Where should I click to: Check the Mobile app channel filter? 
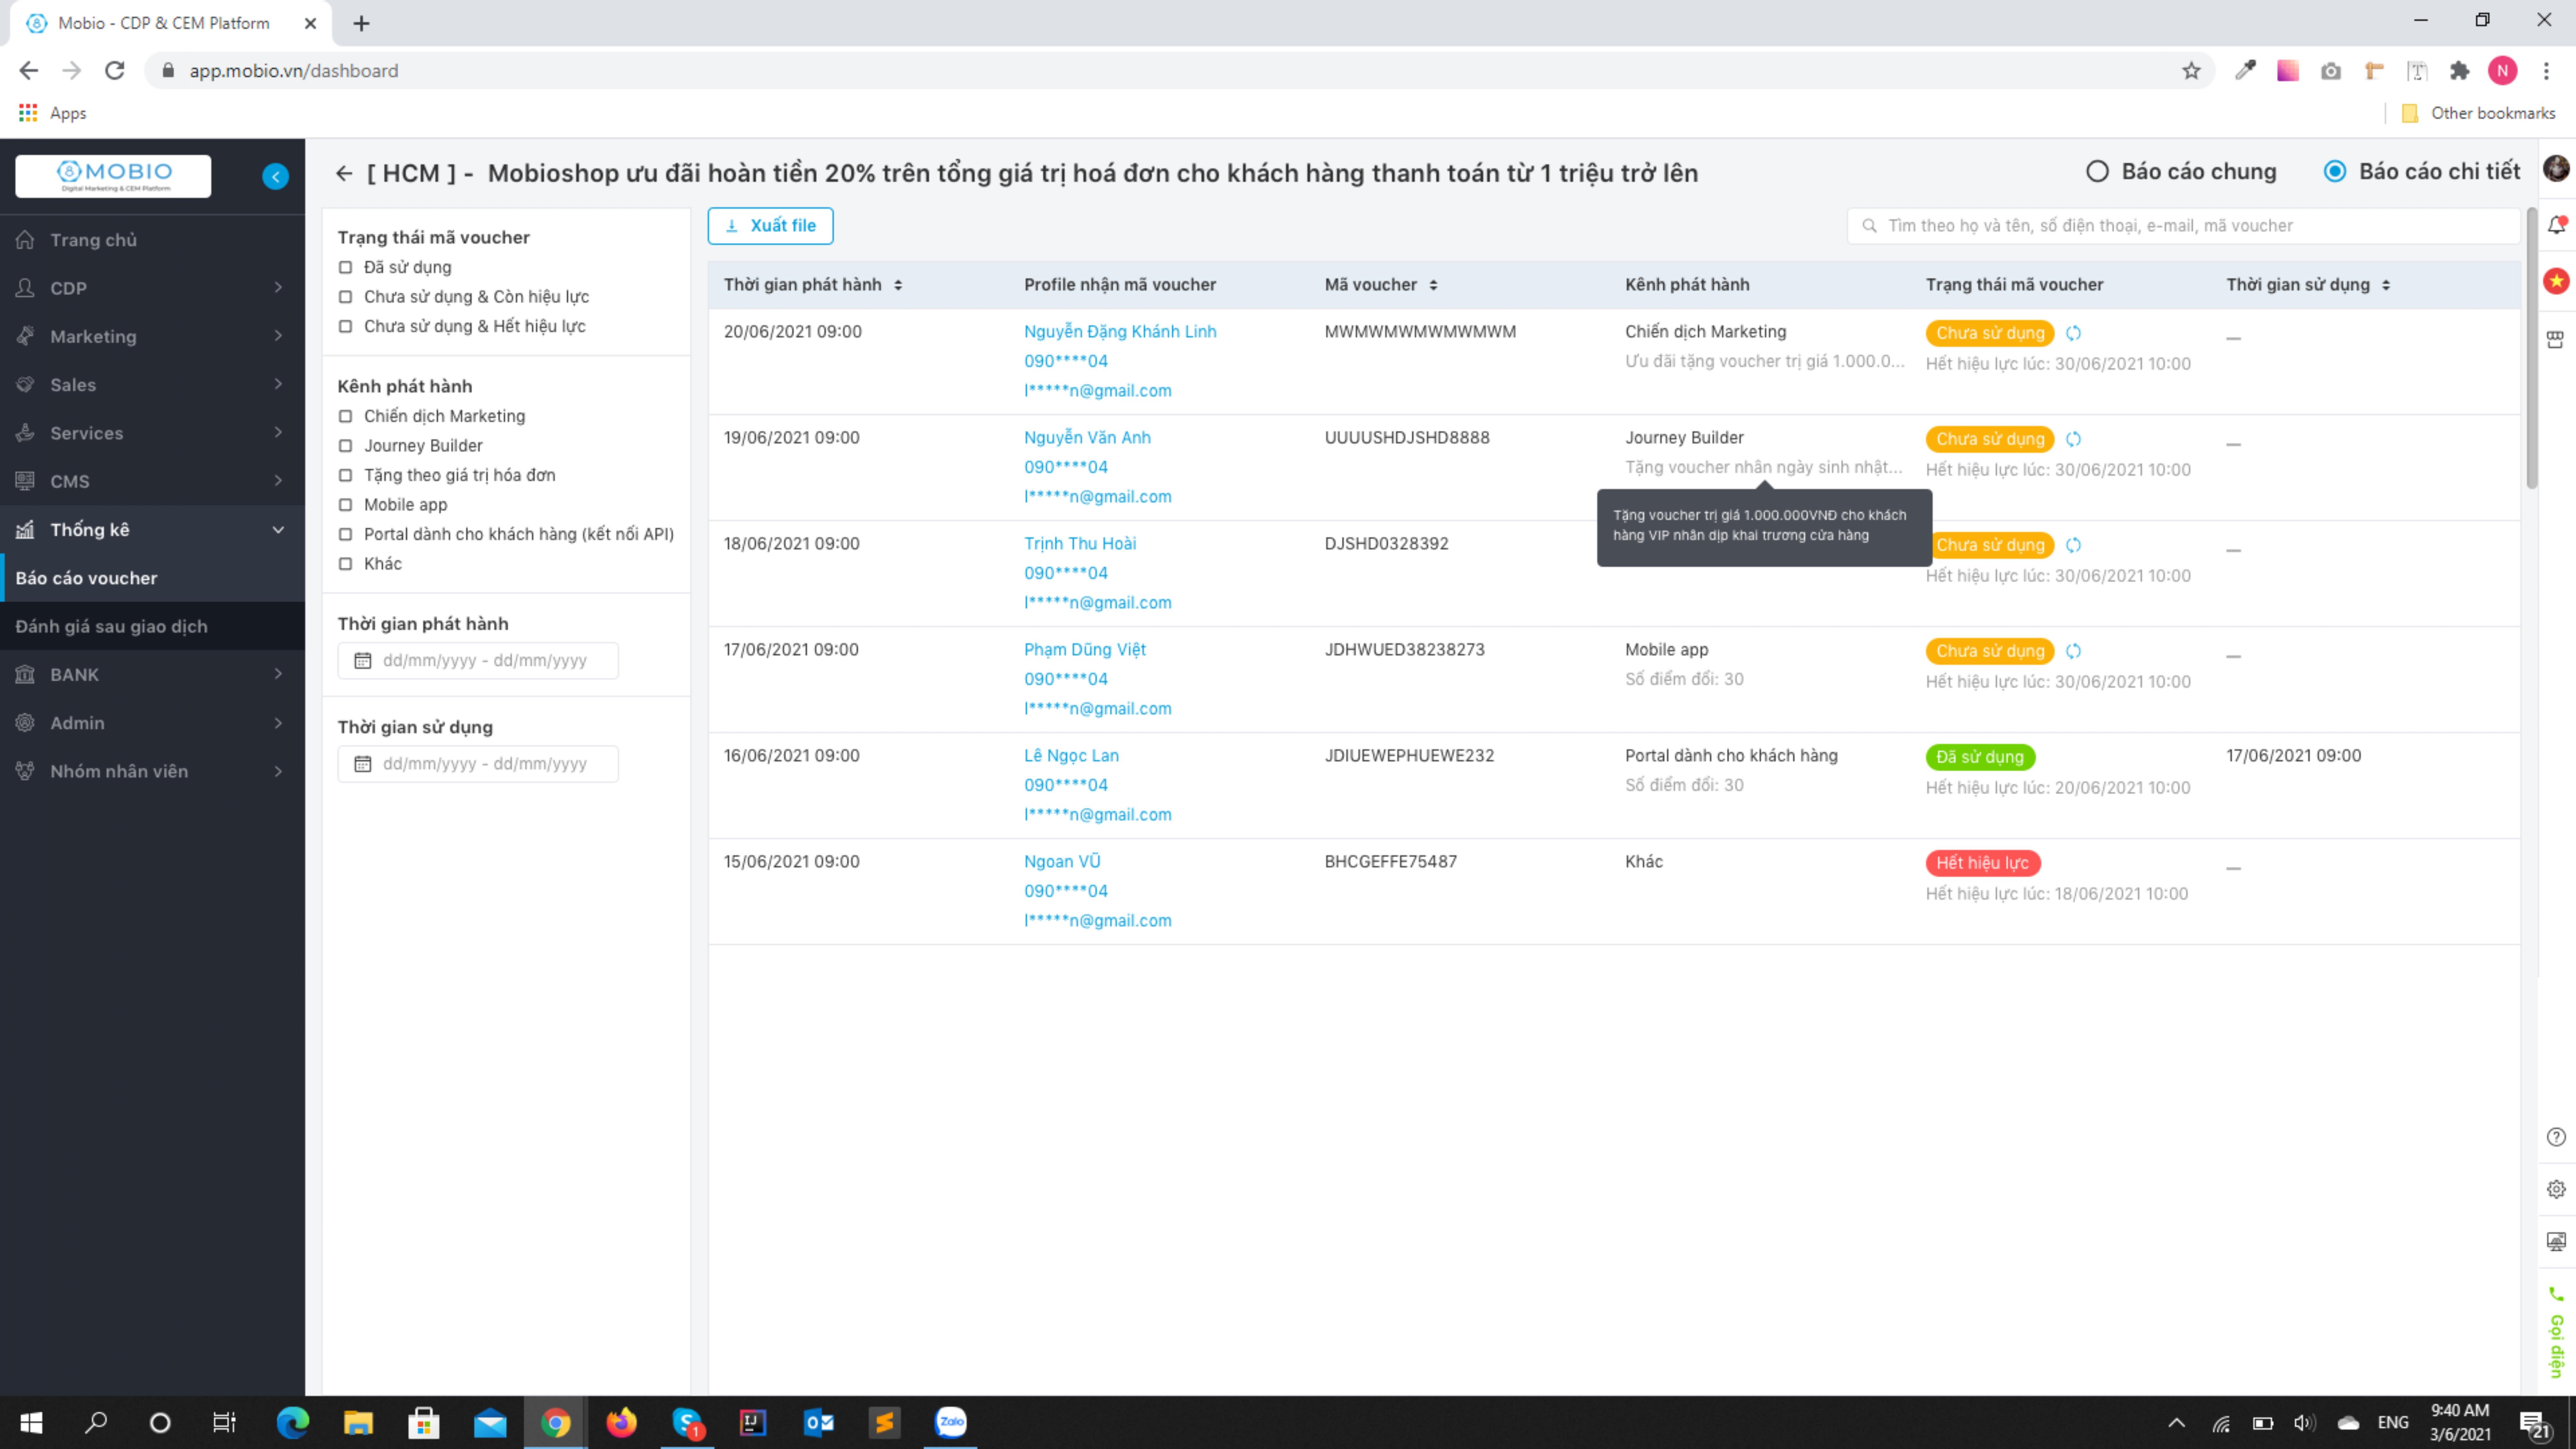[345, 505]
